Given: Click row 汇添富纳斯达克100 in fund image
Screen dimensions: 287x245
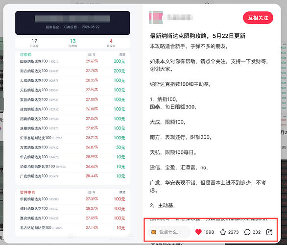Looking at the screenshot, I should [x=72, y=138].
